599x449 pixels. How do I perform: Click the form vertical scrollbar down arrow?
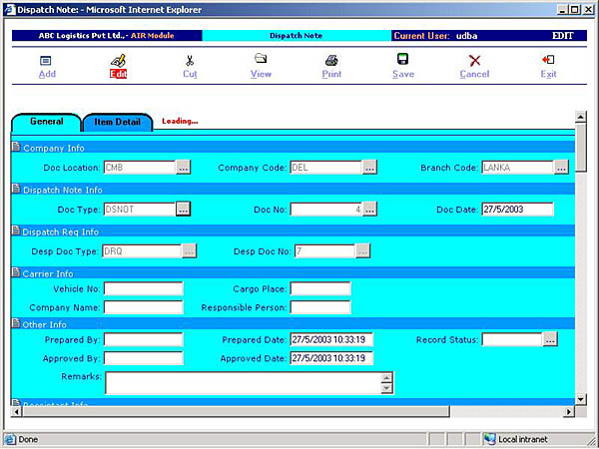pyautogui.click(x=581, y=400)
